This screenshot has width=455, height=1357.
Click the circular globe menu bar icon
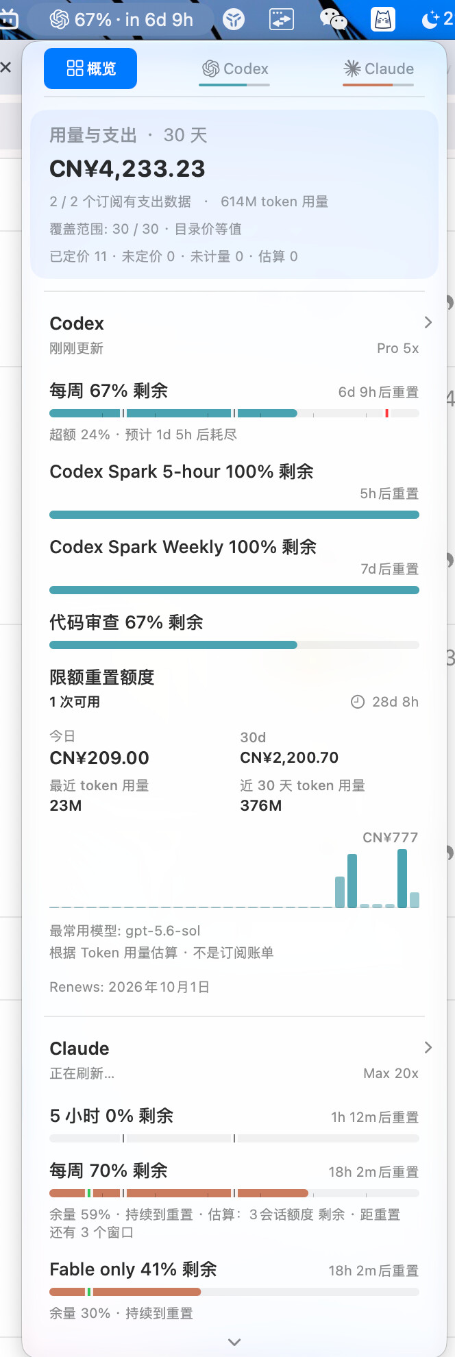(234, 19)
